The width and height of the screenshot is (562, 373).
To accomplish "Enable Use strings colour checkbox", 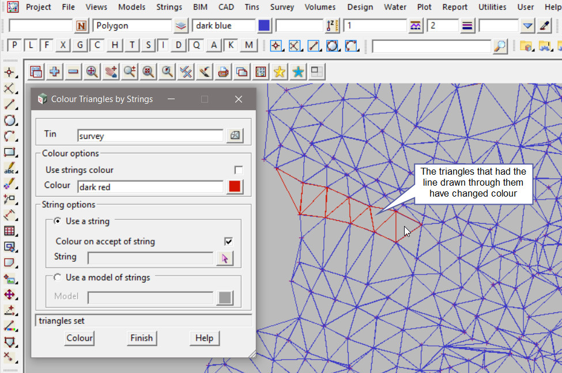I will click(239, 170).
